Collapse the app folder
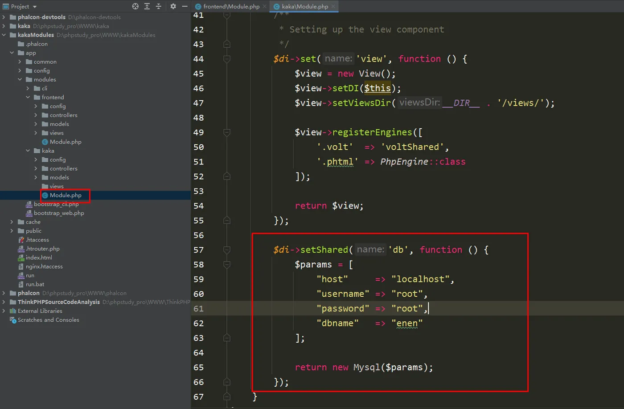The height and width of the screenshot is (409, 624). click(x=12, y=53)
